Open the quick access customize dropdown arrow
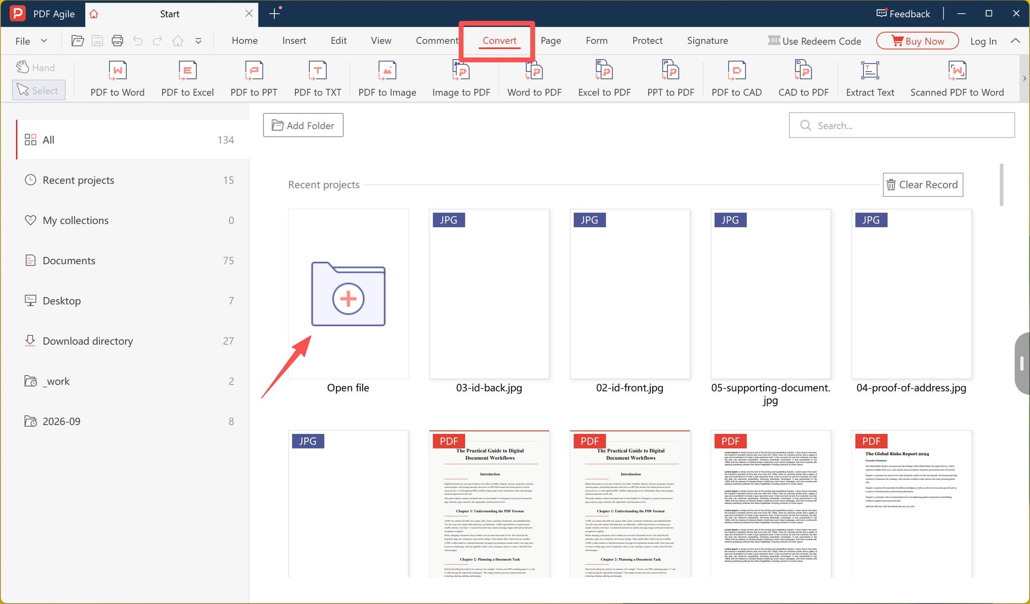1030x604 pixels. pyautogui.click(x=198, y=41)
